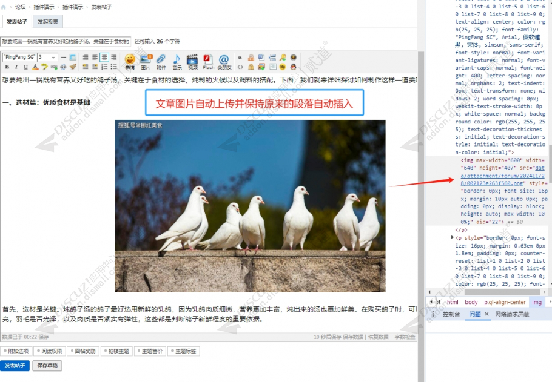Open the font size dropdown
The width and height of the screenshot is (552, 382).
[x=47, y=57]
